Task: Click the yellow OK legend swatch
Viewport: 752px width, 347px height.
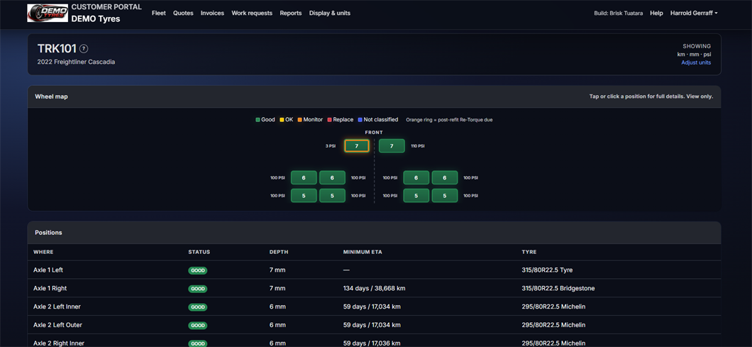Action: coord(282,119)
